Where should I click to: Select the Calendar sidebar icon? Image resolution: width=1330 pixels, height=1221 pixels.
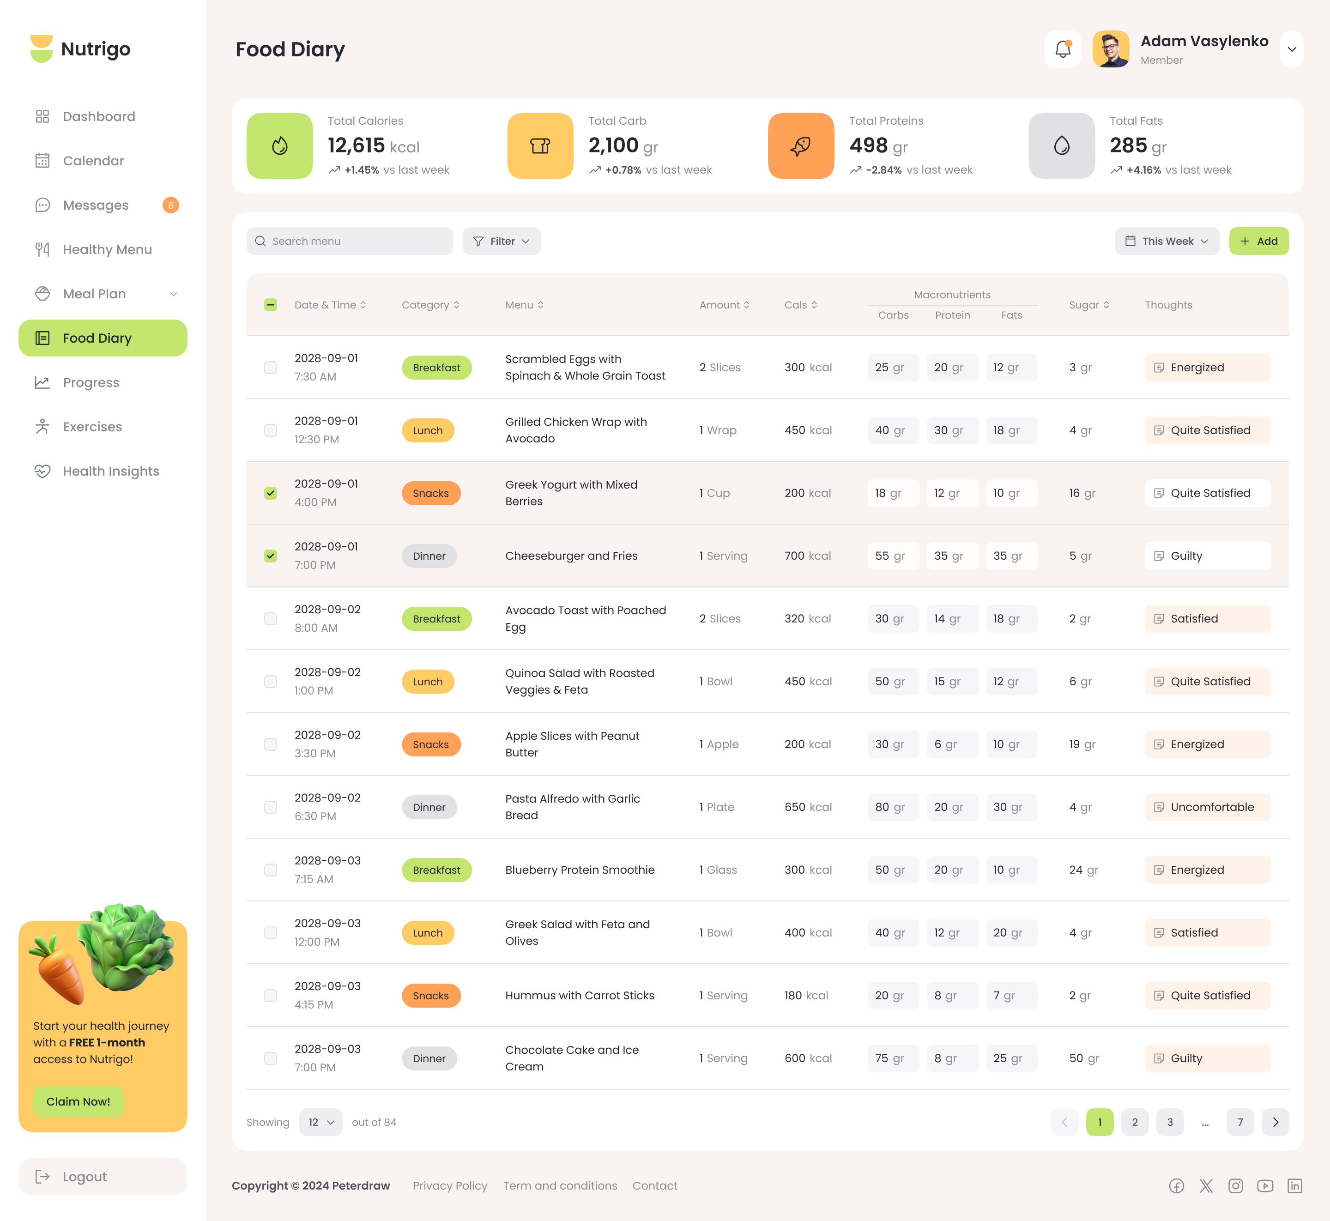pos(42,161)
